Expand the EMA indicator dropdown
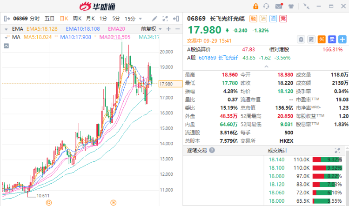349x206 pixels. point(6,29)
